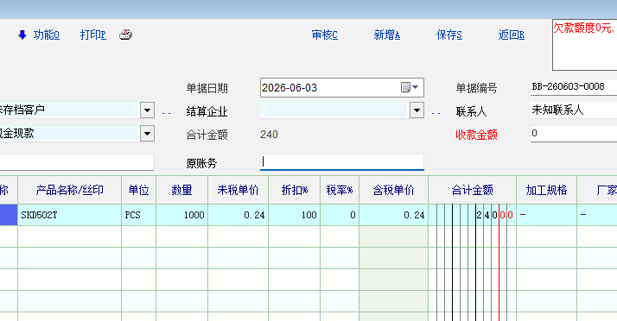The height and width of the screenshot is (321, 617).
Task: Click the 合计金额 value 240
Action: point(269,135)
